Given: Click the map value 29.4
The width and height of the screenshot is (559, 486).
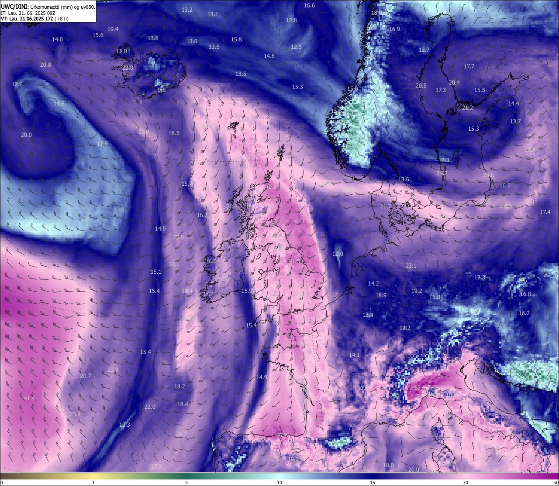Looking at the screenshot, I should tap(187, 291).
